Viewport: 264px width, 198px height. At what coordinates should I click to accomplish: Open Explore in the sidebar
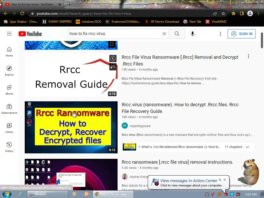(9, 71)
